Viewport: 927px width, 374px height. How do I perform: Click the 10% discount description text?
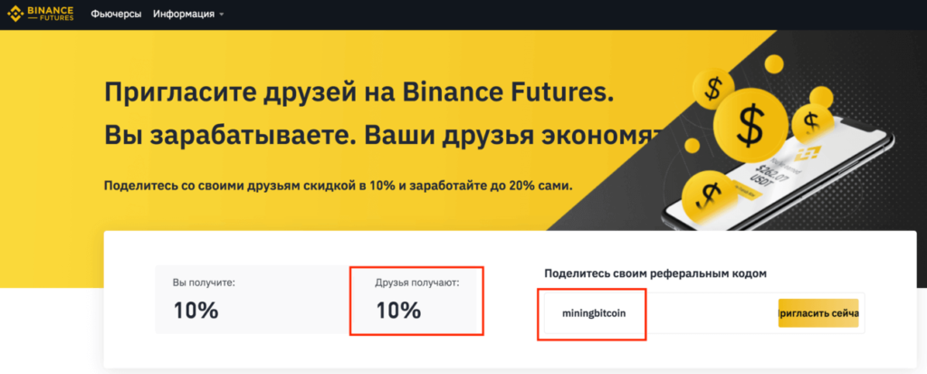click(x=339, y=186)
